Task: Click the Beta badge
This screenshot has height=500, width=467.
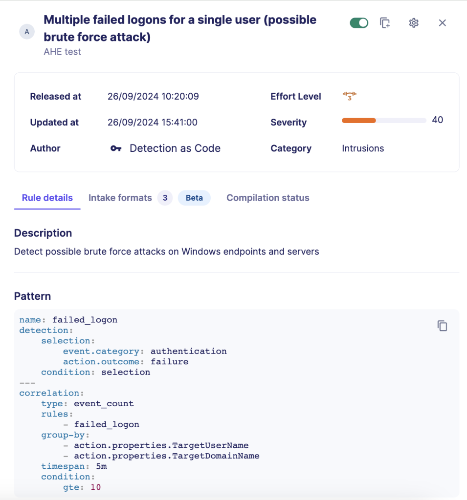Action: click(x=194, y=198)
